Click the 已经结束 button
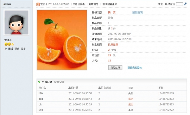Screen dimensions: 190x115 click(x=115, y=67)
